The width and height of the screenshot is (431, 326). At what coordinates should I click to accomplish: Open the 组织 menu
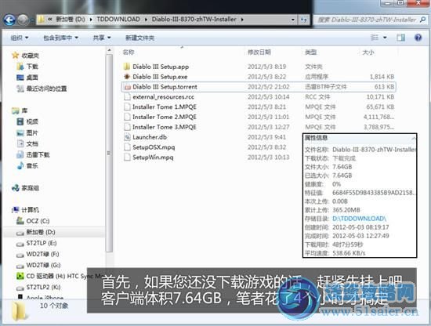point(20,38)
